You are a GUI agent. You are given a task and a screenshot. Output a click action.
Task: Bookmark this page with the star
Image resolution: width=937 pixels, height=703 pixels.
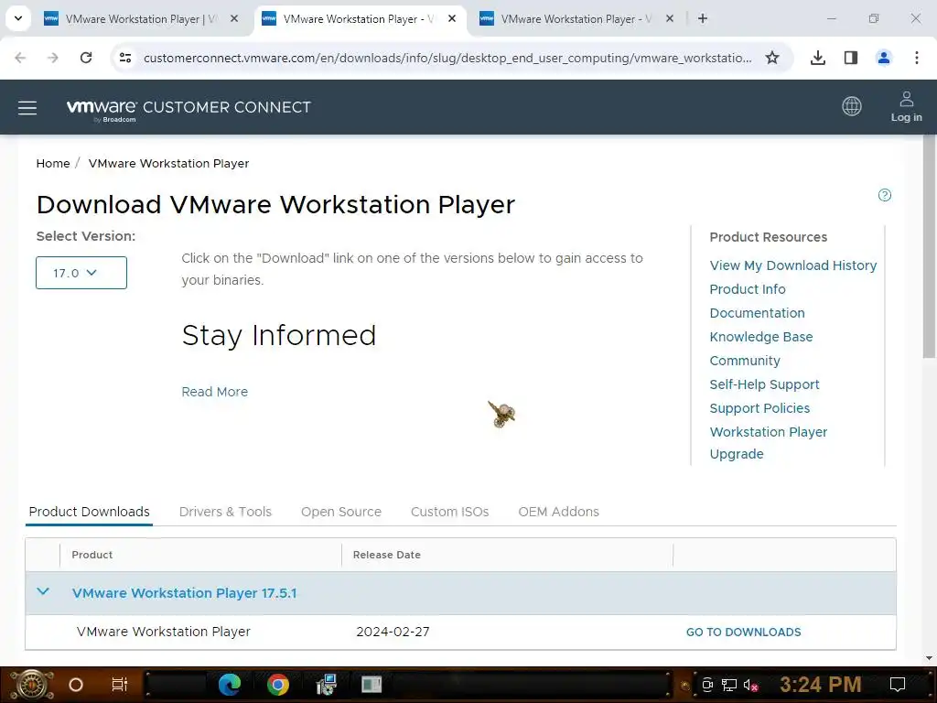pyautogui.click(x=772, y=58)
